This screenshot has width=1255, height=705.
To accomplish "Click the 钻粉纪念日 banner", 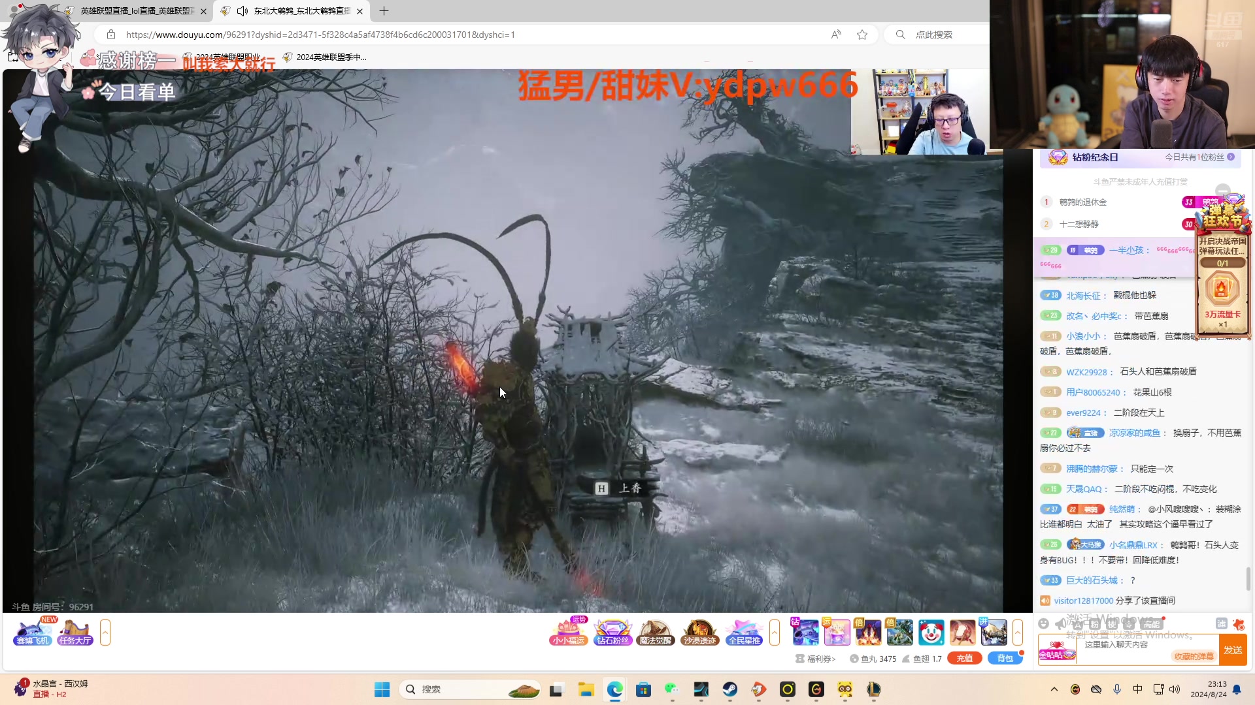I will [1140, 158].
